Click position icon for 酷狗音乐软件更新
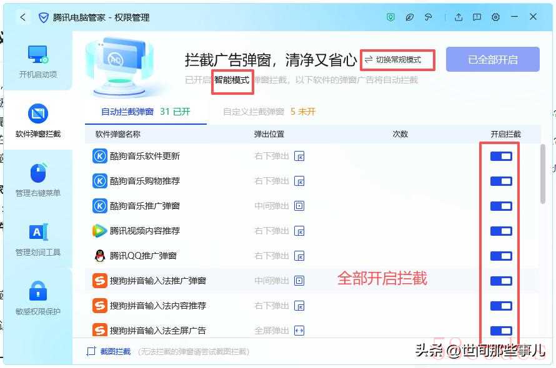The image size is (556, 368). coord(299,156)
